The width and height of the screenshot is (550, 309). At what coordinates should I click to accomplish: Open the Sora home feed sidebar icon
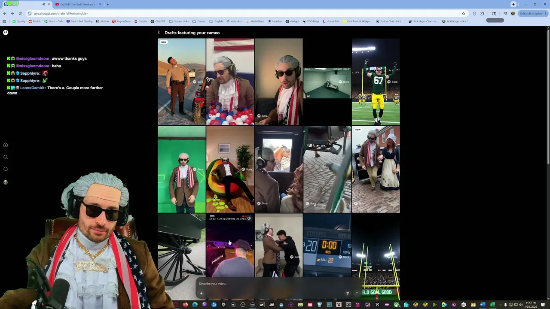coord(6,145)
